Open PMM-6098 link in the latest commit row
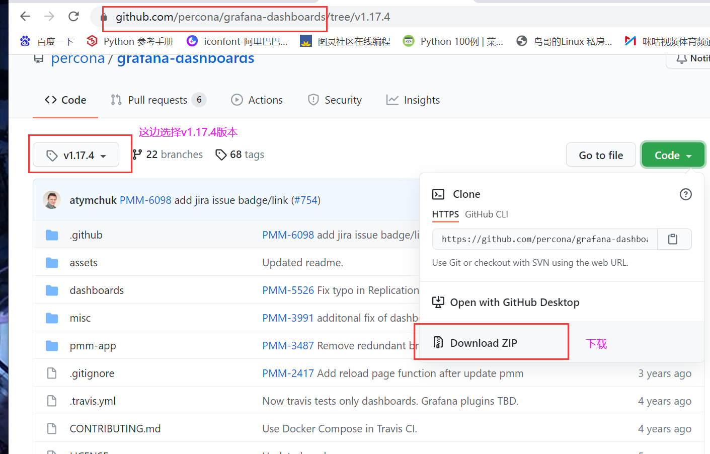The image size is (710, 454). tap(145, 200)
